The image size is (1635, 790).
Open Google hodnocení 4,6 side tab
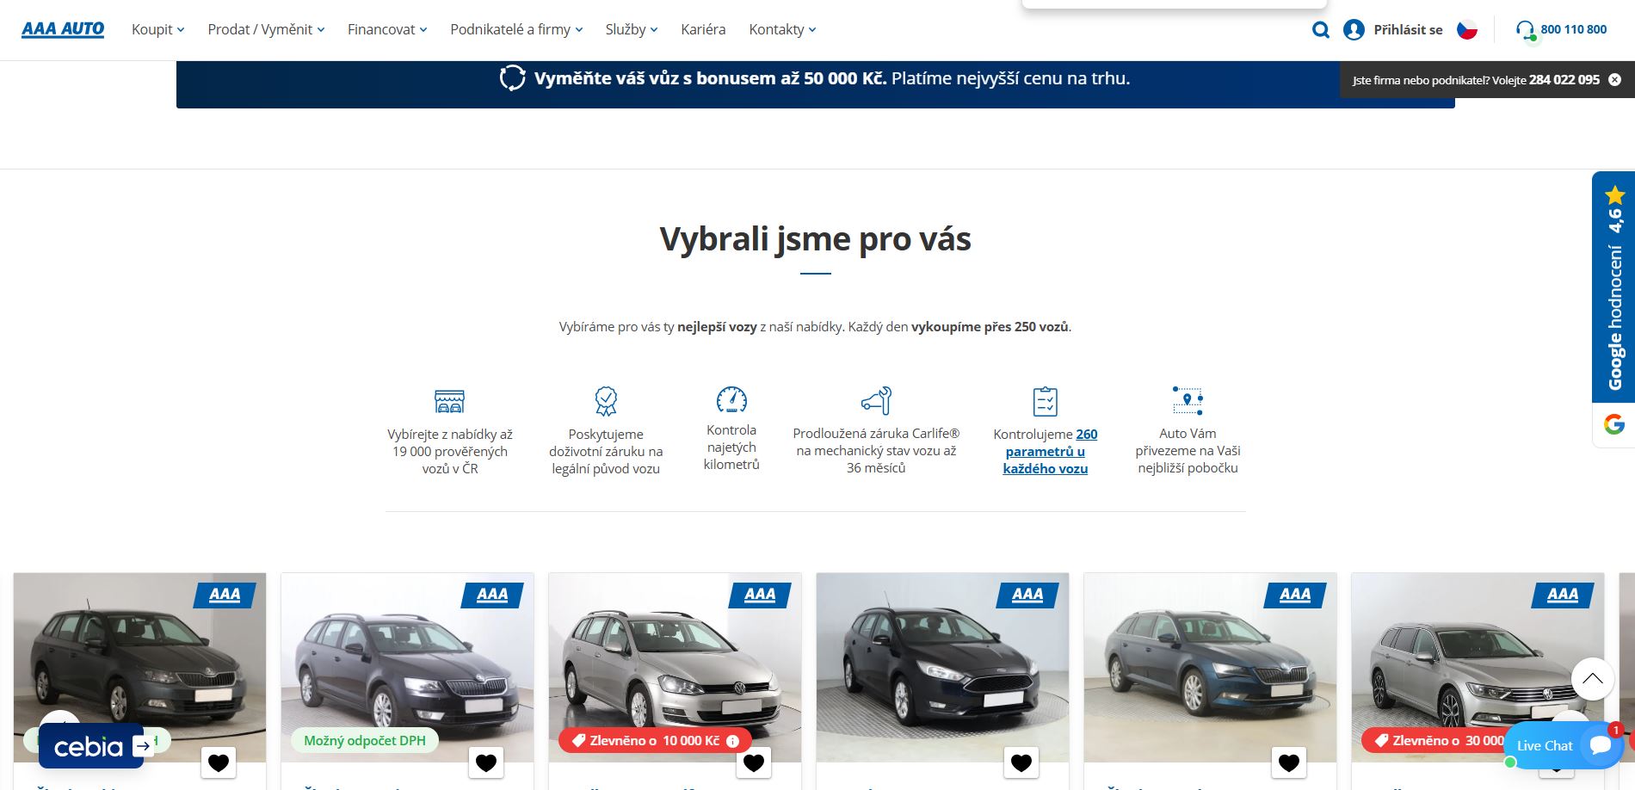pos(1613,287)
